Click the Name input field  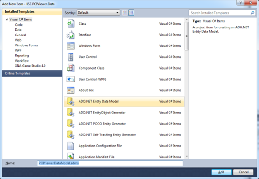(110, 163)
